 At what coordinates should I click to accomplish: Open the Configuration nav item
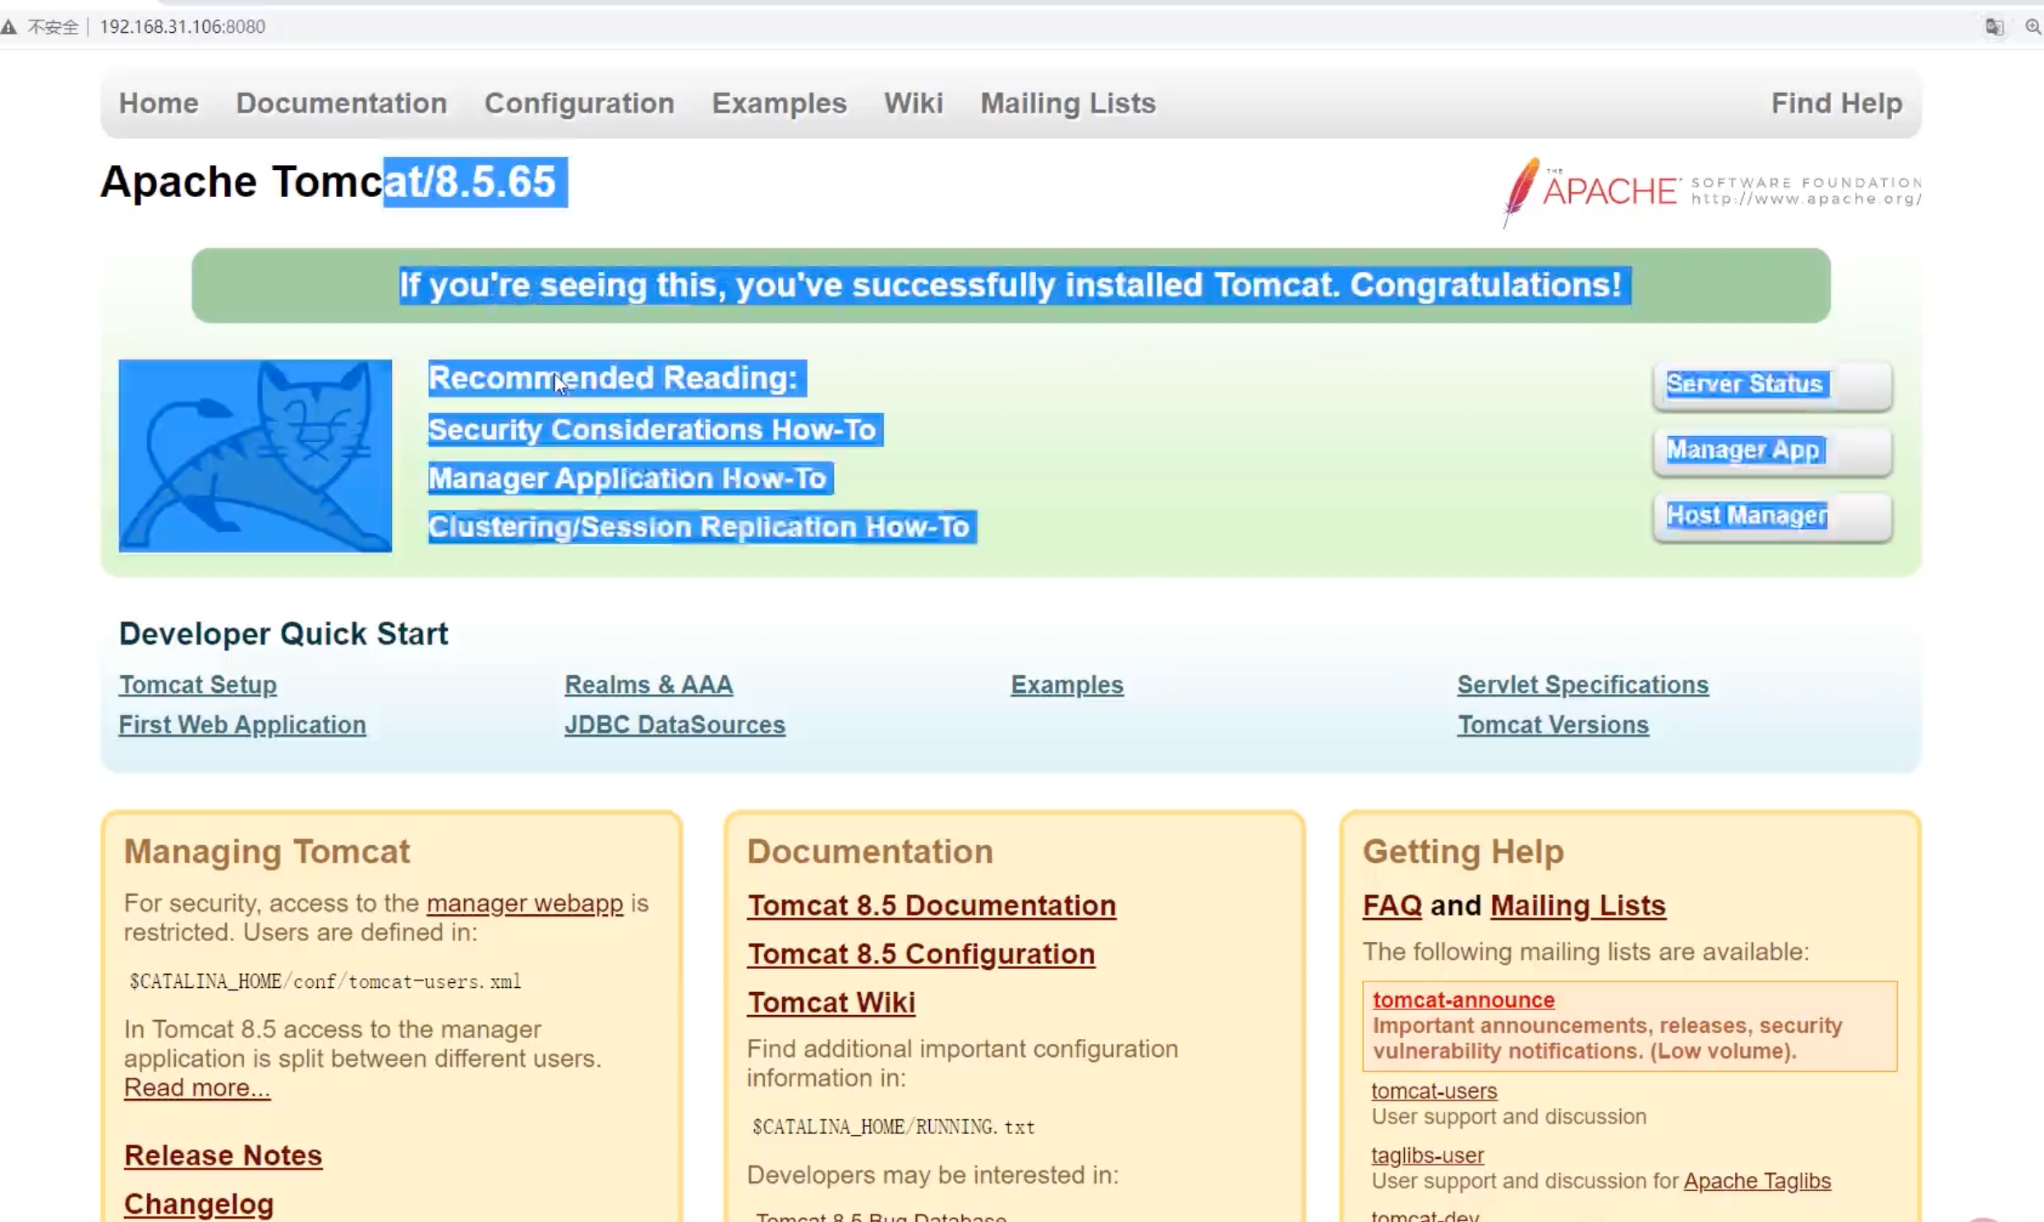(x=579, y=103)
